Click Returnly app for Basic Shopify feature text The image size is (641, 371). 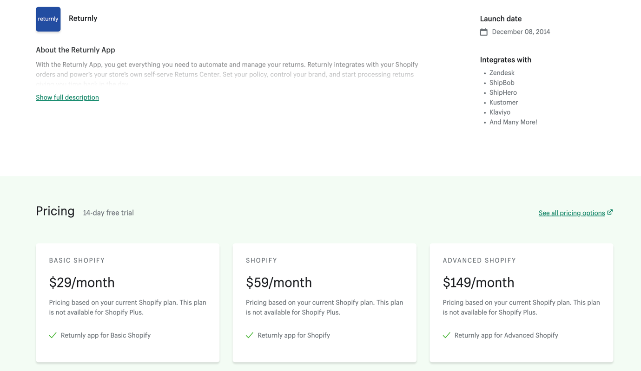coord(106,335)
